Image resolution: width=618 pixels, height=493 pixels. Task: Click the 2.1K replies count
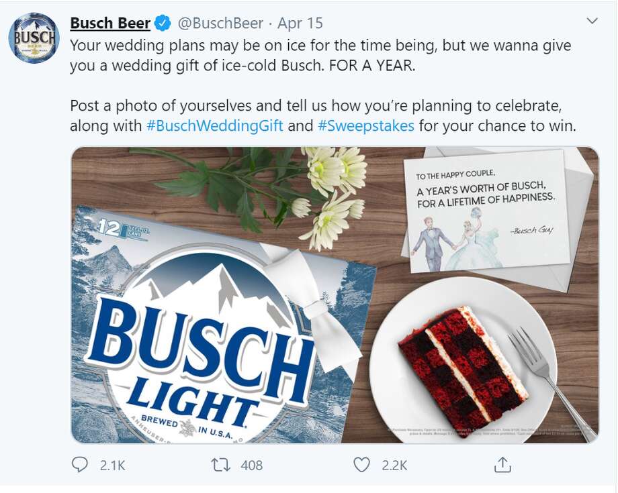coord(112,465)
